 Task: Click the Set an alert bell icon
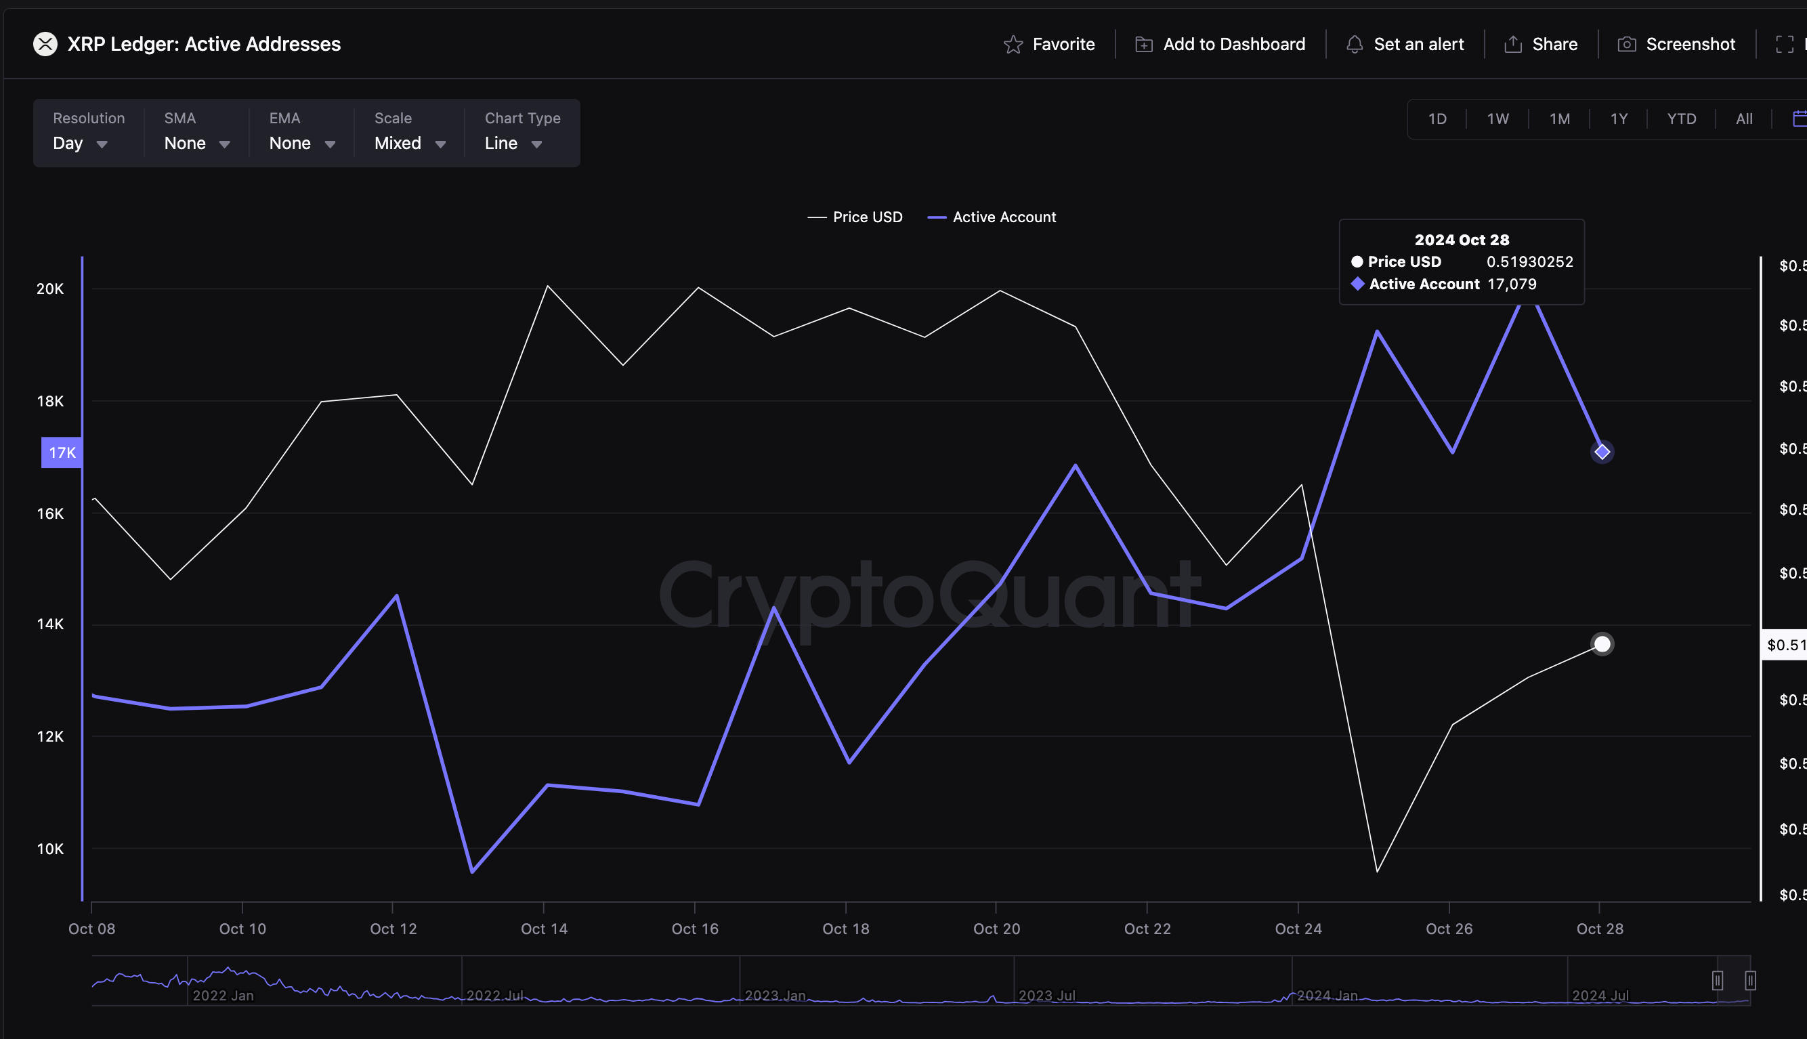(x=1354, y=44)
